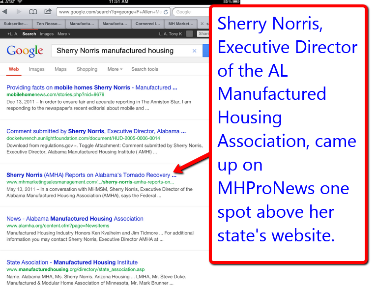Select the Maps results tab

60,69
